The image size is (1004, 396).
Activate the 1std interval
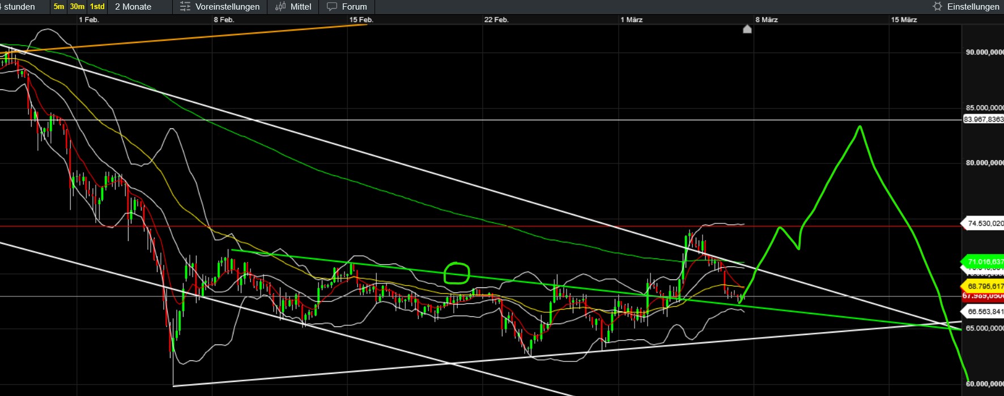pyautogui.click(x=97, y=7)
